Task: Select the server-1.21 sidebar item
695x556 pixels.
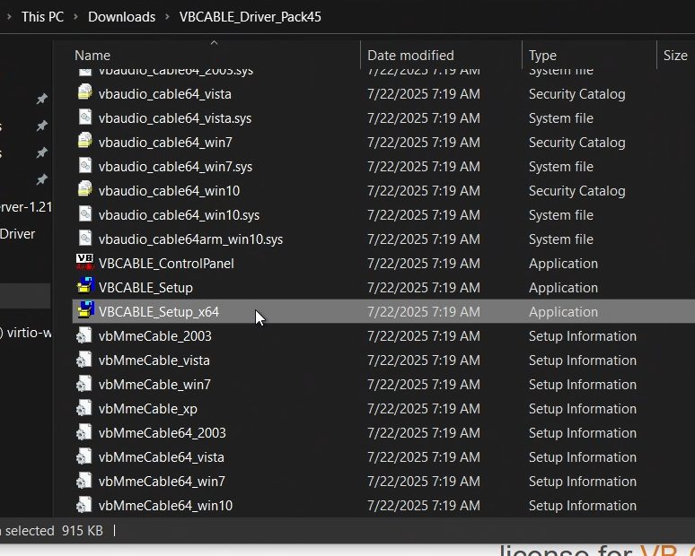Action: tap(26, 207)
